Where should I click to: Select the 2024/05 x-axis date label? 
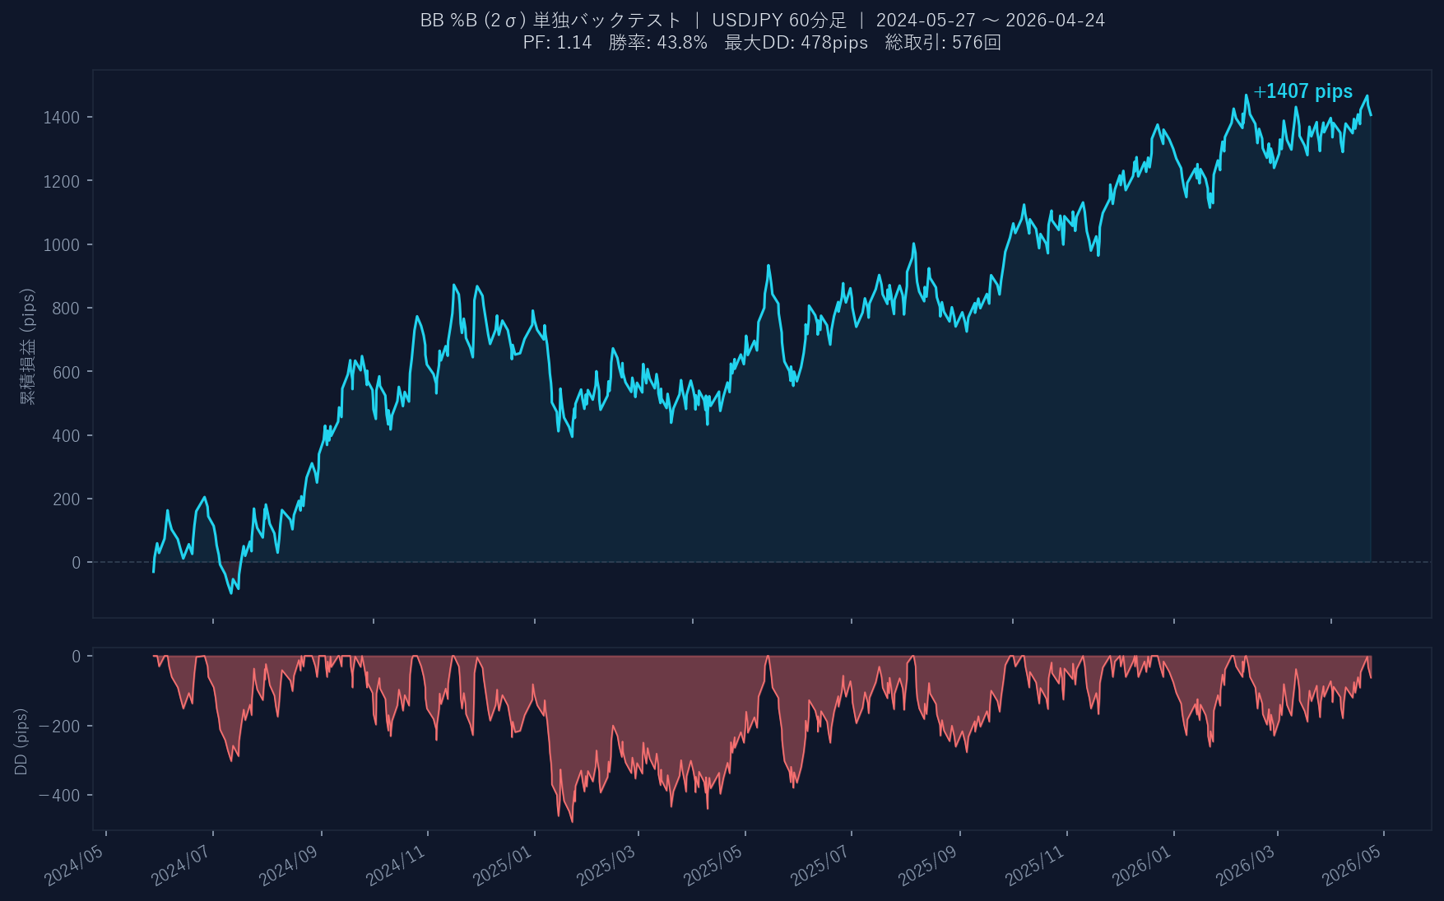(75, 866)
